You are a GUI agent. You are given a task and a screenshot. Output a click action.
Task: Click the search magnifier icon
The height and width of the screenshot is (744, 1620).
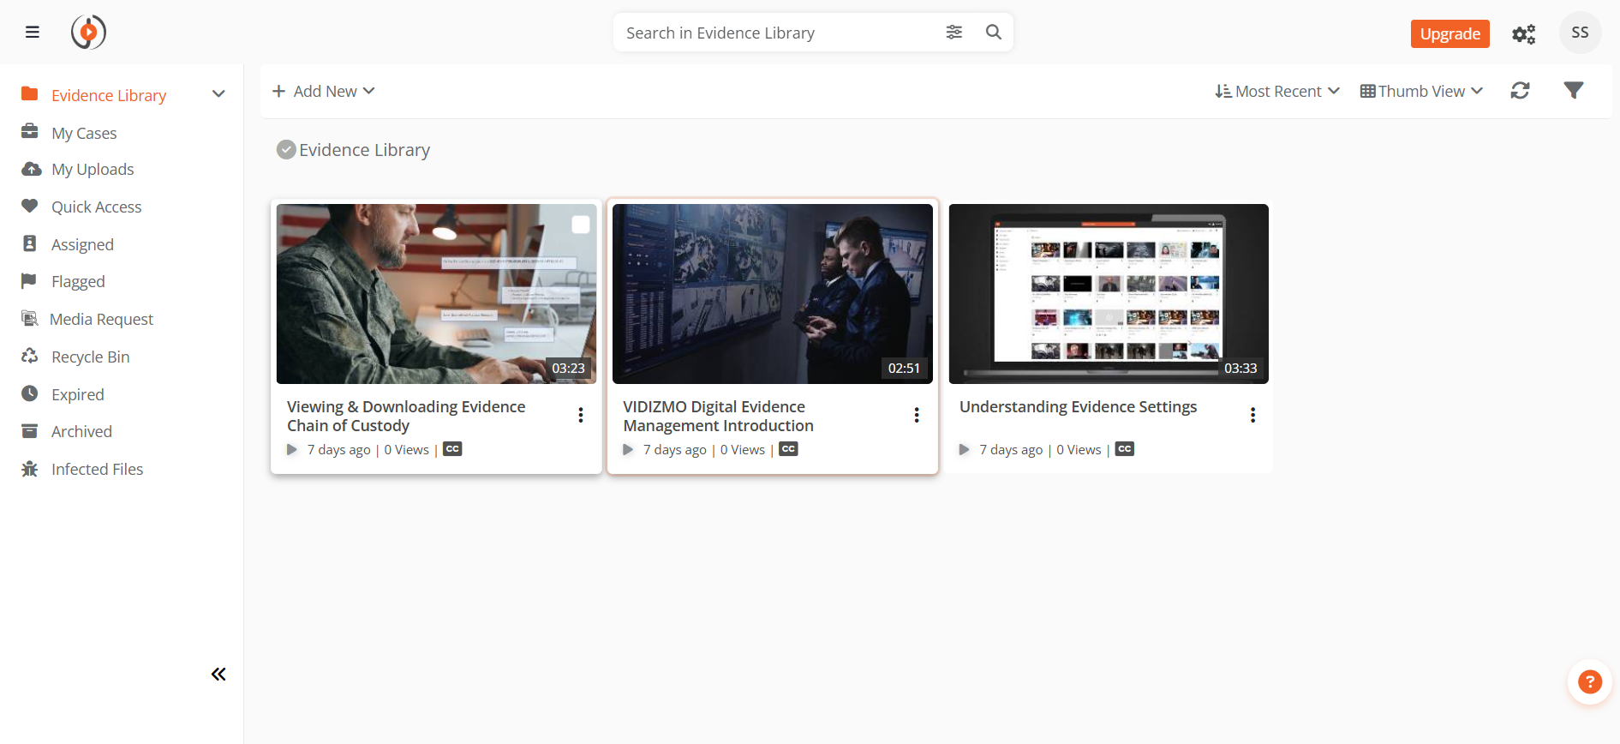point(994,33)
